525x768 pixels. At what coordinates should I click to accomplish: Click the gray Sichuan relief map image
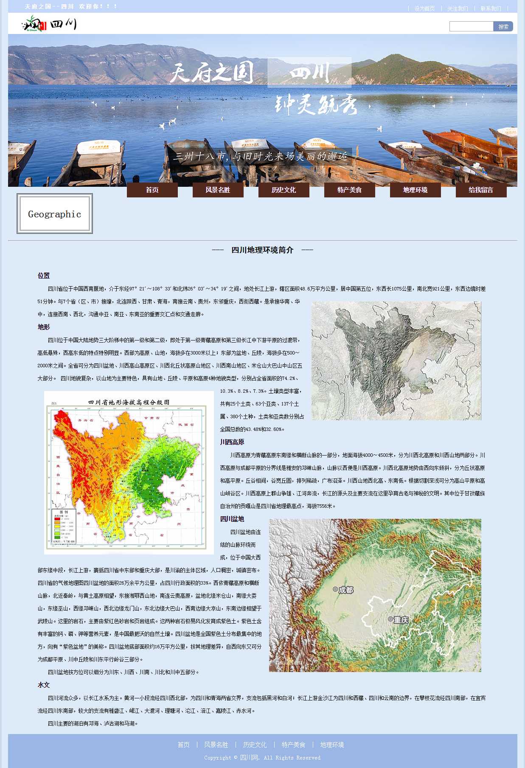click(x=396, y=361)
